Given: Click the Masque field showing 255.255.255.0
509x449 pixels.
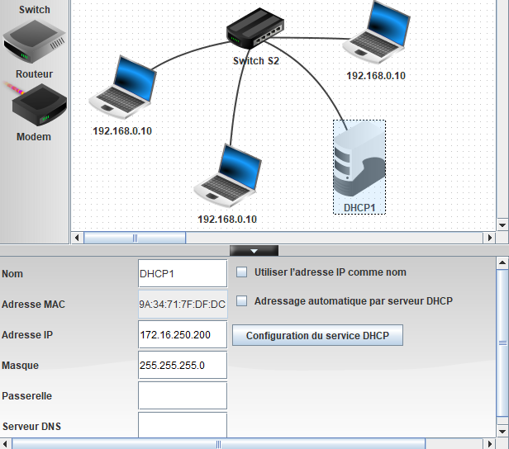Looking at the screenshot, I should pos(182,365).
